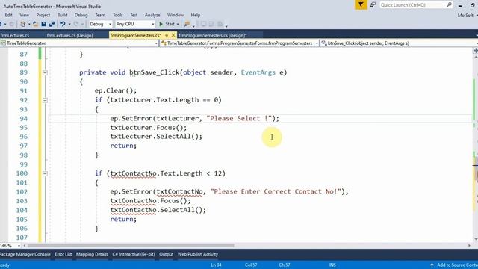Click the Ln 94 status bar entry

[x=216, y=265]
